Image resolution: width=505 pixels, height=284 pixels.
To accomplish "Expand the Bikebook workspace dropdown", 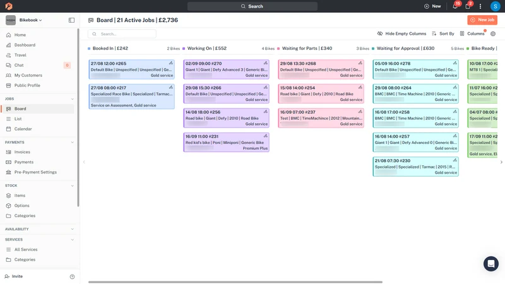I will [30, 20].
